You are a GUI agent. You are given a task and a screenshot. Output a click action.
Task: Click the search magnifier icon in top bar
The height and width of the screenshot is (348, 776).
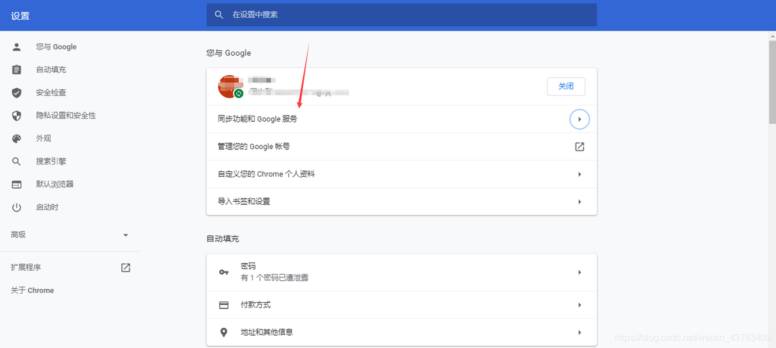tap(219, 15)
